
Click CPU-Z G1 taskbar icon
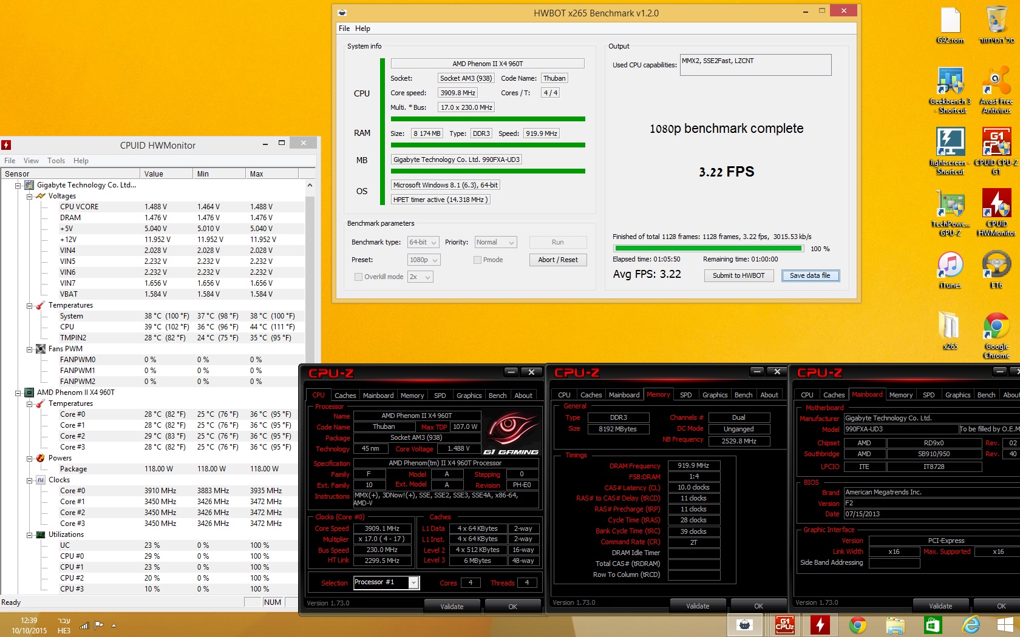point(784,625)
